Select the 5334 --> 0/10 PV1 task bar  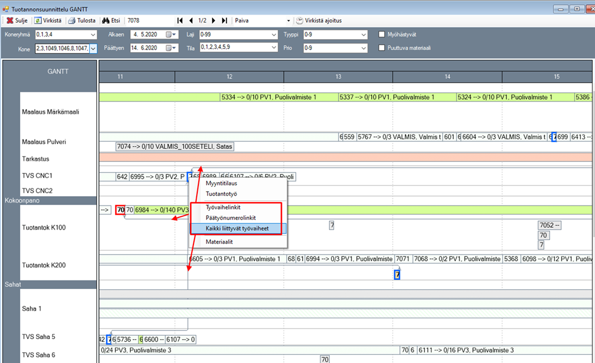[x=279, y=97]
